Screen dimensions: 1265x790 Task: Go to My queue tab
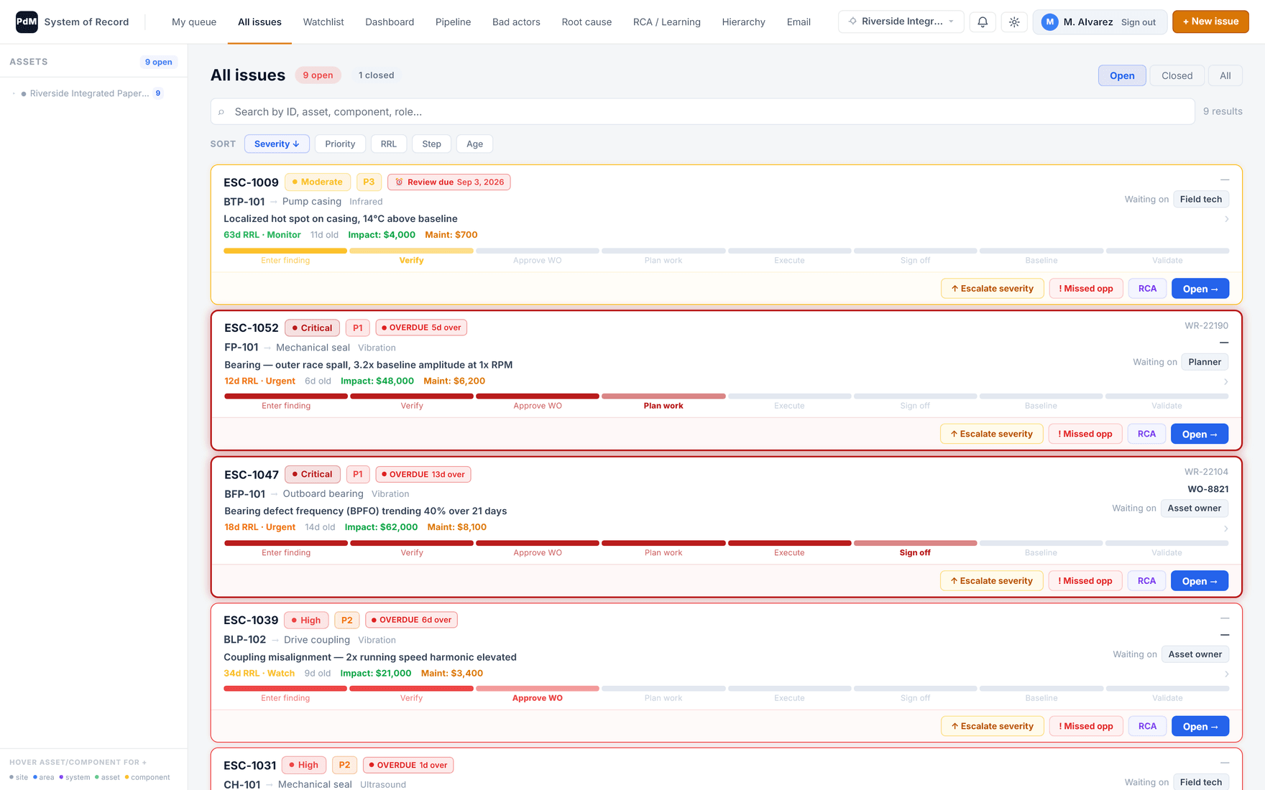[194, 22]
